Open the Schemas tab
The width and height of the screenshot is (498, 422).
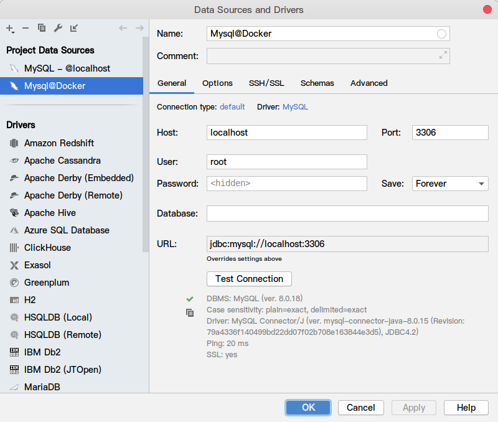(317, 83)
